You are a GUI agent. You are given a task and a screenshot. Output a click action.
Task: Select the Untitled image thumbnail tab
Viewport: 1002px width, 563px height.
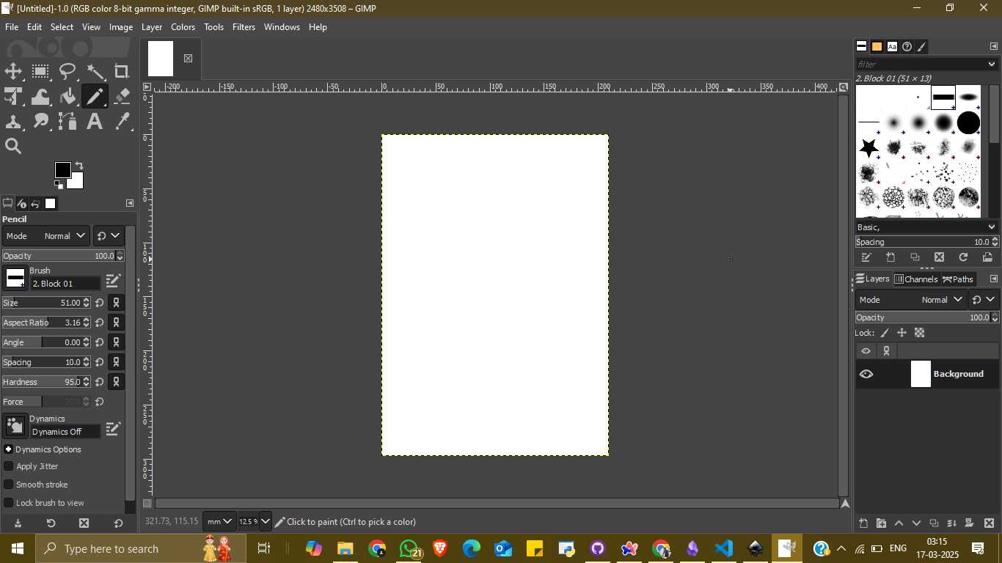pos(161,59)
